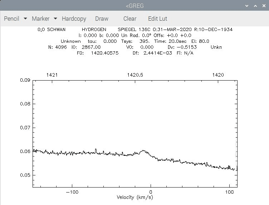Open the Edit Lut tool

(157, 19)
